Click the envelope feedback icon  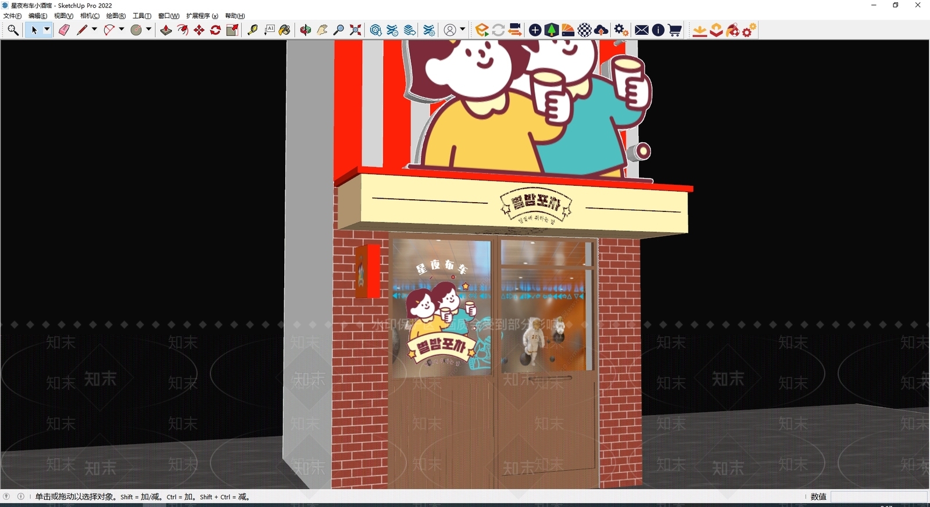pos(642,30)
